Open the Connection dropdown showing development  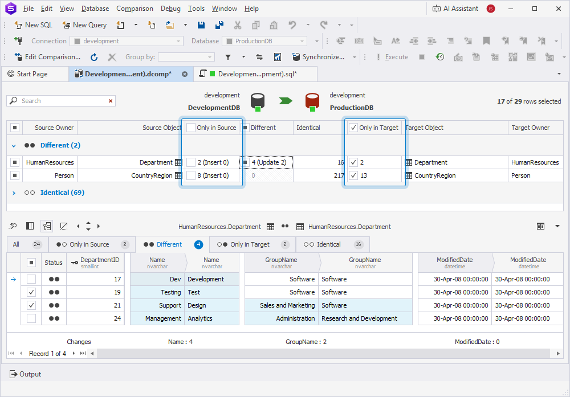pyautogui.click(x=126, y=41)
